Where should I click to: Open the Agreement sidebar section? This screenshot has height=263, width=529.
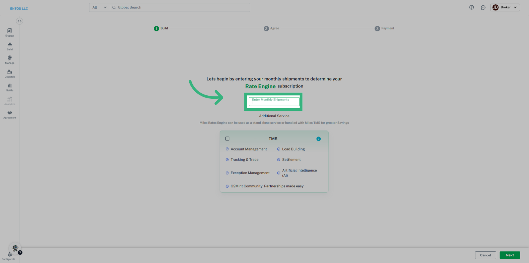click(10, 114)
